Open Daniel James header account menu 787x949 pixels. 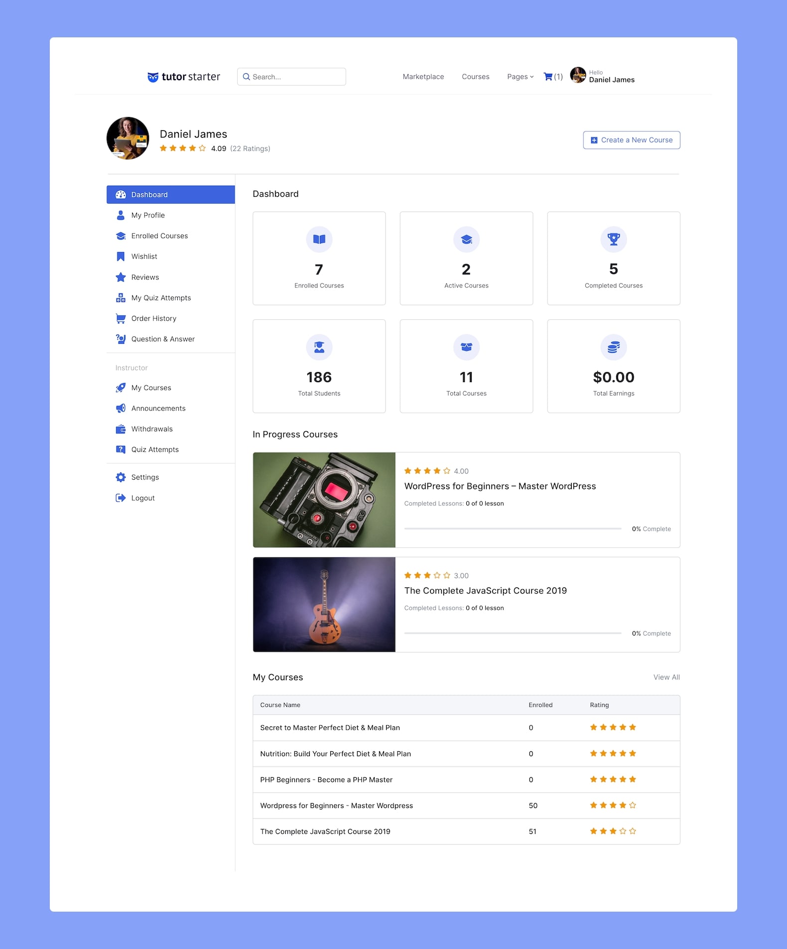(602, 76)
